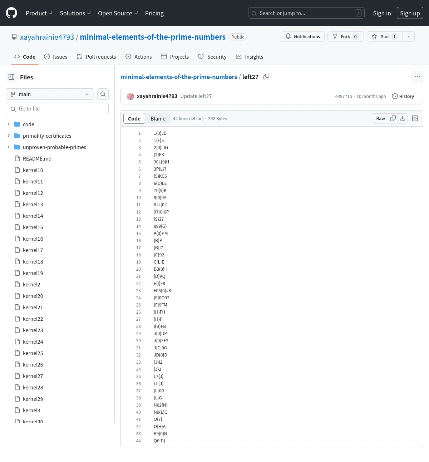Screen dimensions: 429x462
Task: Click the xayahrainie4793 avatar in commit bar
Action: point(130,96)
